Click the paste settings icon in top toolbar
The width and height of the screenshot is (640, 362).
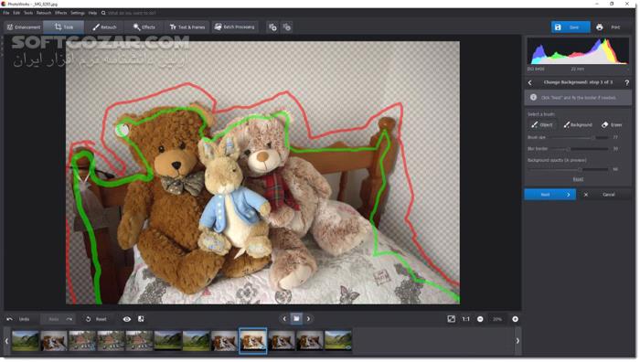pos(287,27)
